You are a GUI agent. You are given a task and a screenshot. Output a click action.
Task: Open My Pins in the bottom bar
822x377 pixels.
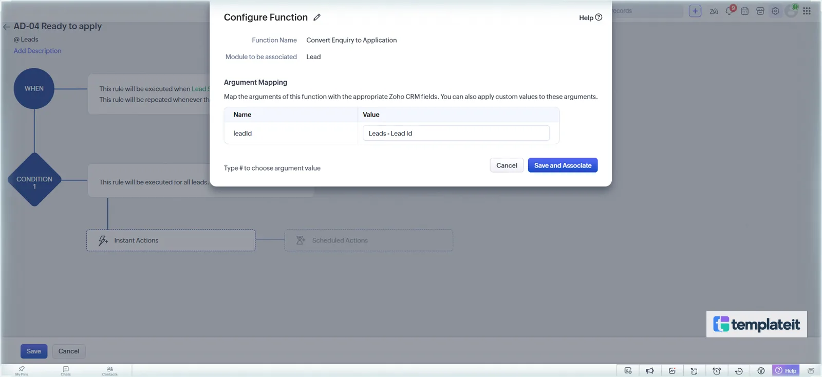click(x=22, y=371)
